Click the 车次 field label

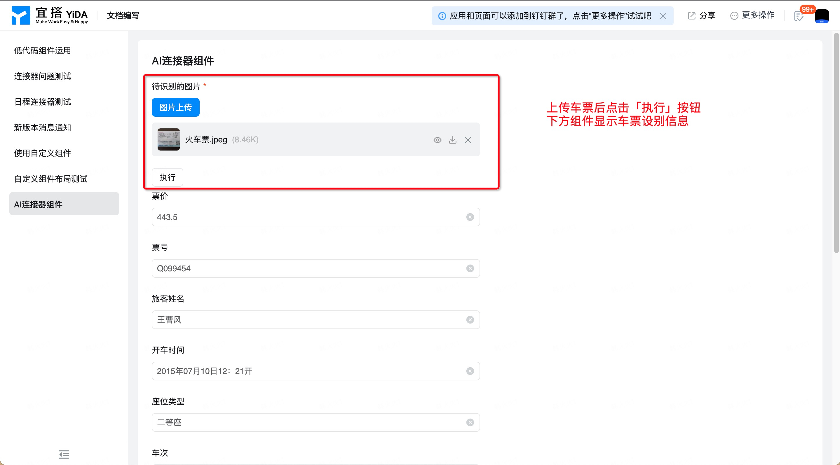(x=160, y=453)
